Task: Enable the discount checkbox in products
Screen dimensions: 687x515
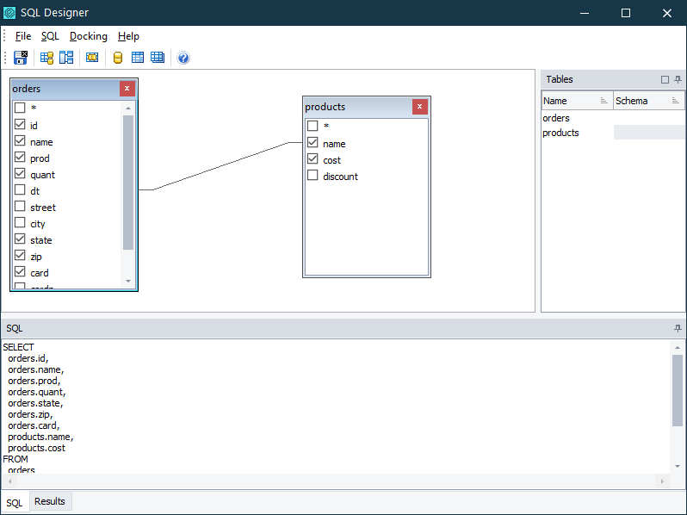Action: [313, 176]
